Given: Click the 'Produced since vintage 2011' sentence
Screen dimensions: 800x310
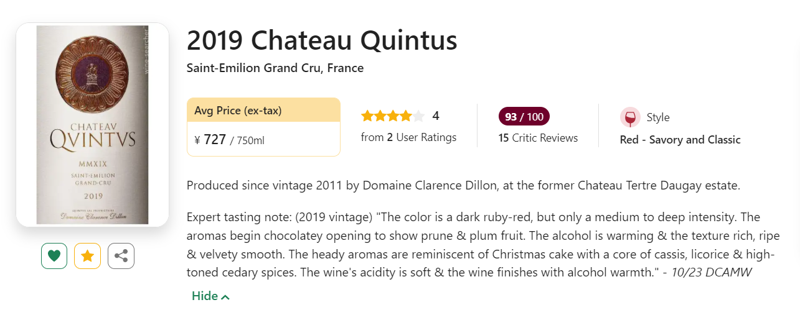Looking at the screenshot, I should (463, 185).
